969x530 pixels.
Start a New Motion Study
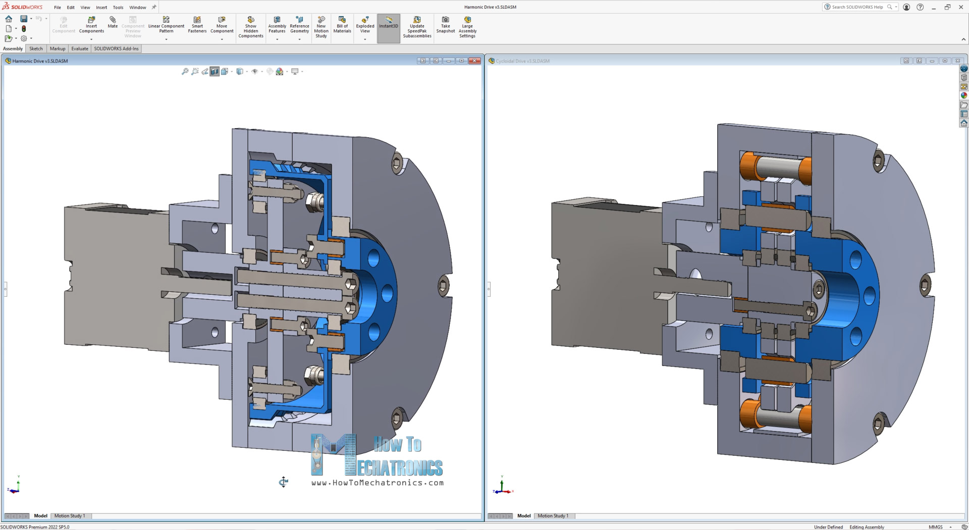click(321, 20)
